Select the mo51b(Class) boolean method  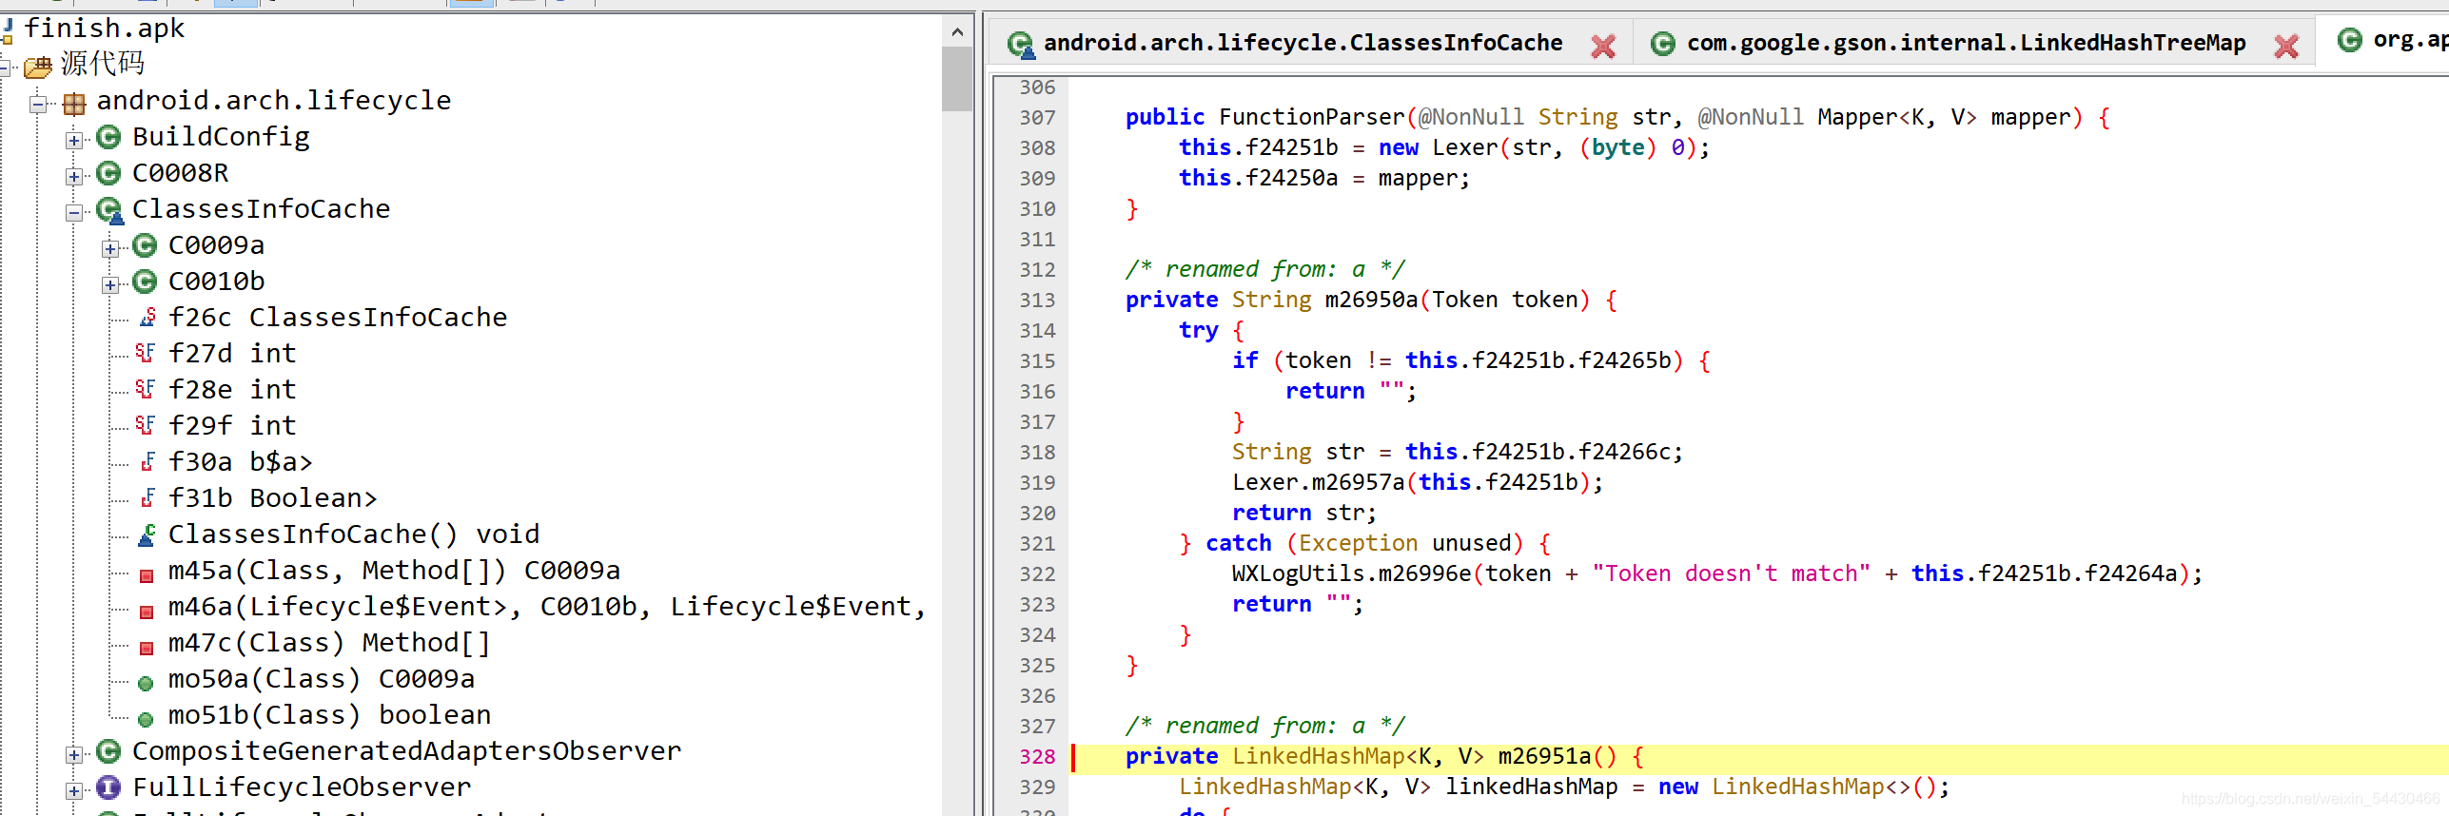(x=329, y=715)
